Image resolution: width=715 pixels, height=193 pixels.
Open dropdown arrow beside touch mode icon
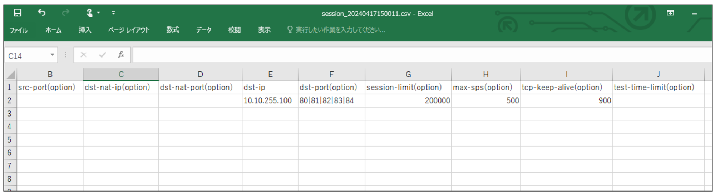[98, 13]
